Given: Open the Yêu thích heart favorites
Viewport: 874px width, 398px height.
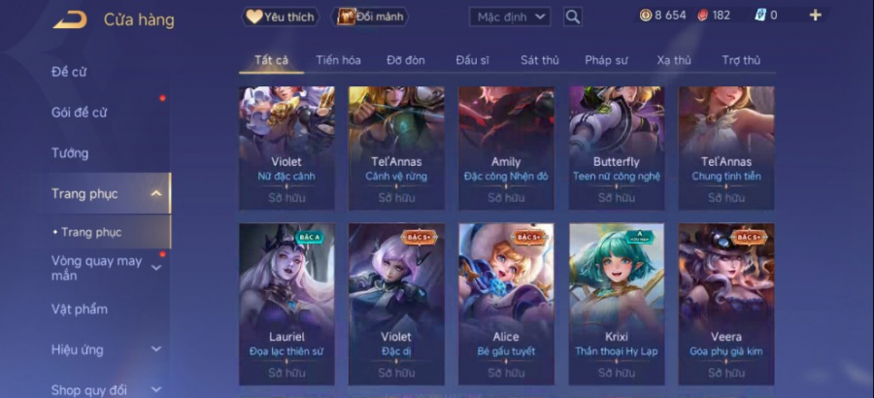Looking at the screenshot, I should 281,17.
